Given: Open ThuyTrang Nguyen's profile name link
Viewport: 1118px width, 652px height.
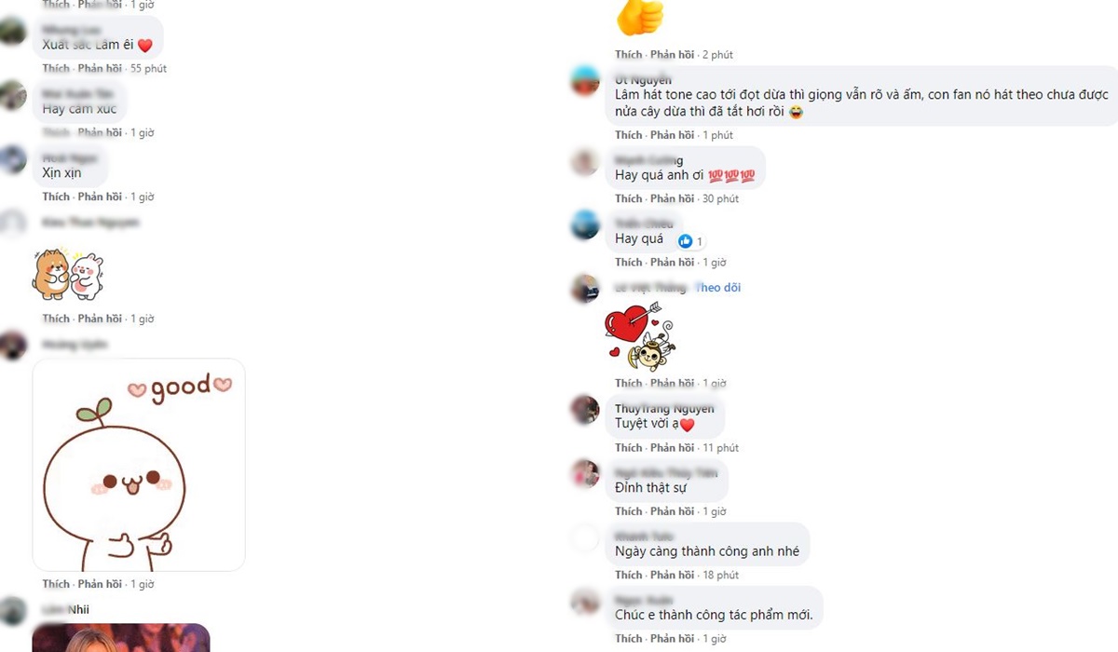Looking at the screenshot, I should pyautogui.click(x=664, y=409).
